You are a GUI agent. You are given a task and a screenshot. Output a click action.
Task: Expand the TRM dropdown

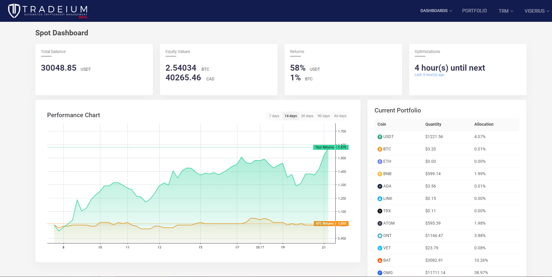coord(506,11)
